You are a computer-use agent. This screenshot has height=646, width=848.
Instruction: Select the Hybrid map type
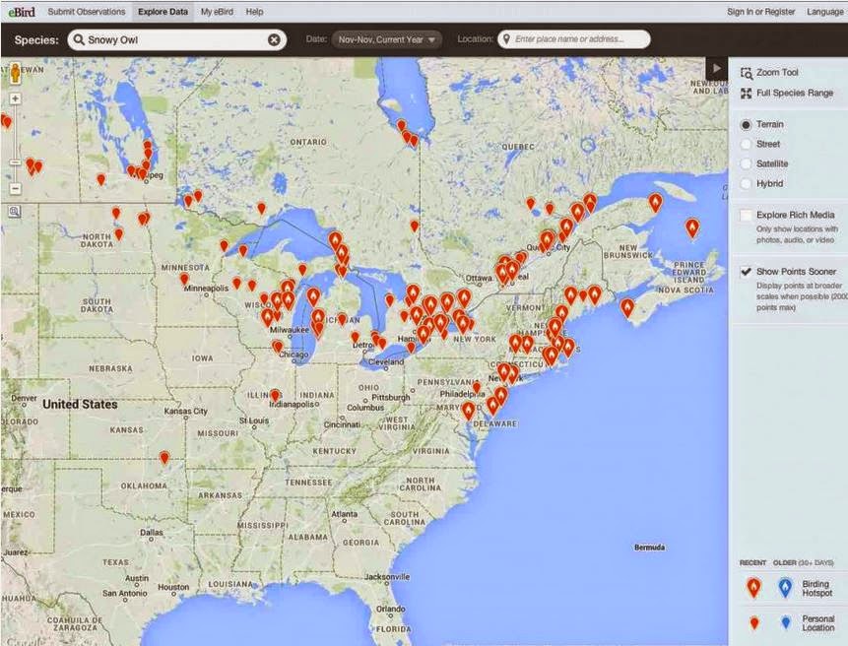click(x=746, y=184)
